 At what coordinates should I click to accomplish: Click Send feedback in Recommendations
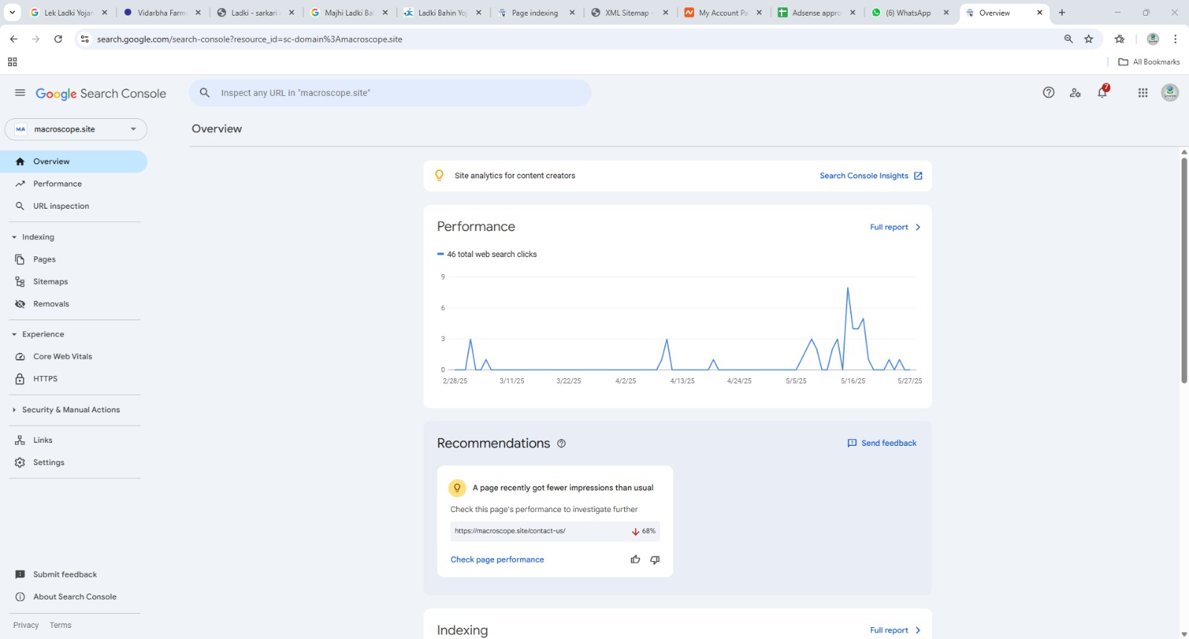(x=882, y=443)
